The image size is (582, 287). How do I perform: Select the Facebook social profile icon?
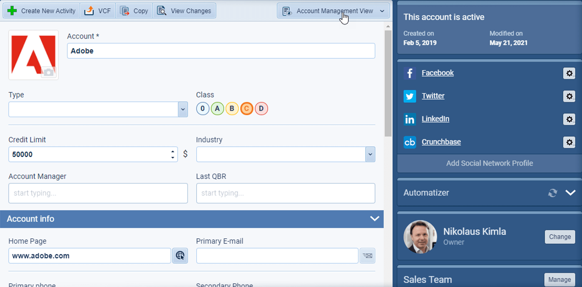(410, 73)
